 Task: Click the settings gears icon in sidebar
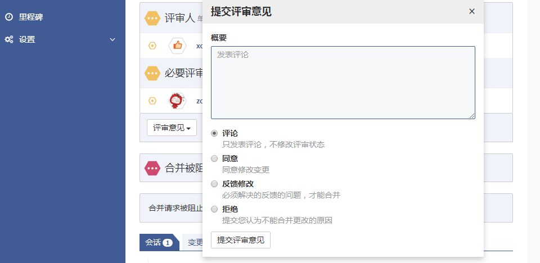click(9, 40)
